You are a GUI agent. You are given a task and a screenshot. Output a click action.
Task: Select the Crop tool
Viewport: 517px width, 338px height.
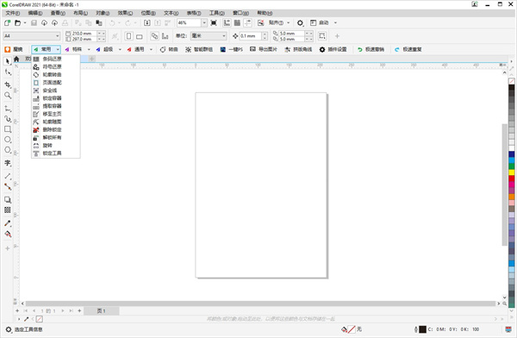[8, 84]
